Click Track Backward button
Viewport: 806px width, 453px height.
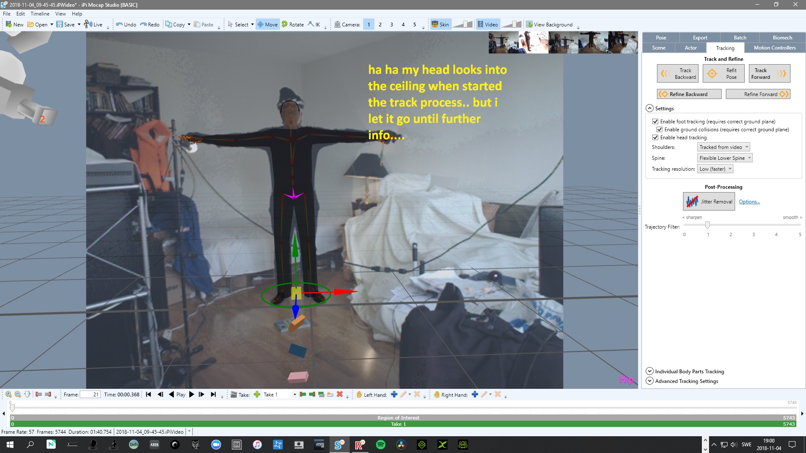[x=678, y=73]
